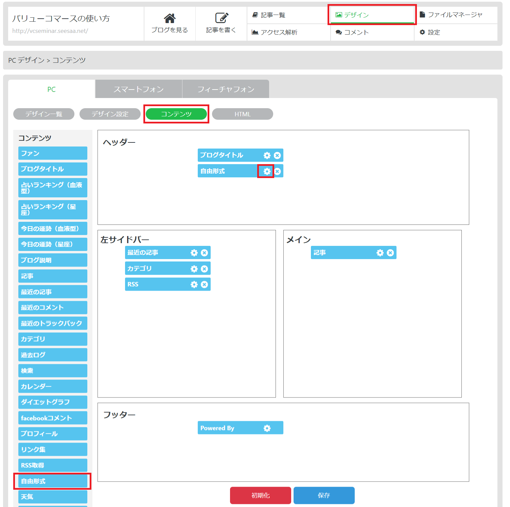510x507 pixels.
Task: Click the blog URL link vcseminar.seesaa.net
Action: point(50,31)
